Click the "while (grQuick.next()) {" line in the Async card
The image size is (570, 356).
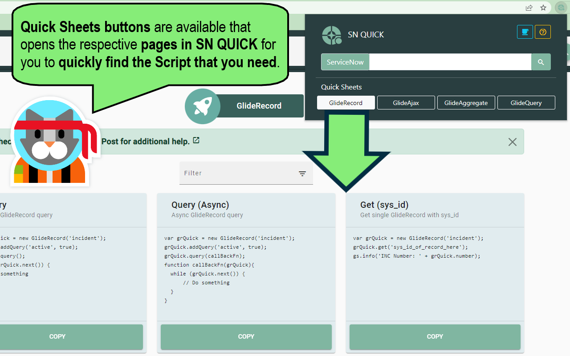click(208, 274)
